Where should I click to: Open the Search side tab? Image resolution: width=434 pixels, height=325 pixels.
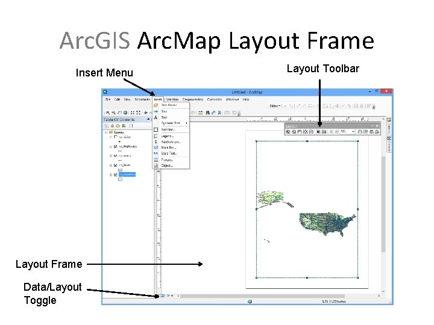[389, 144]
